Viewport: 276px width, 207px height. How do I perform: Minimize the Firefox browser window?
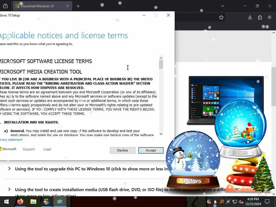245,6
